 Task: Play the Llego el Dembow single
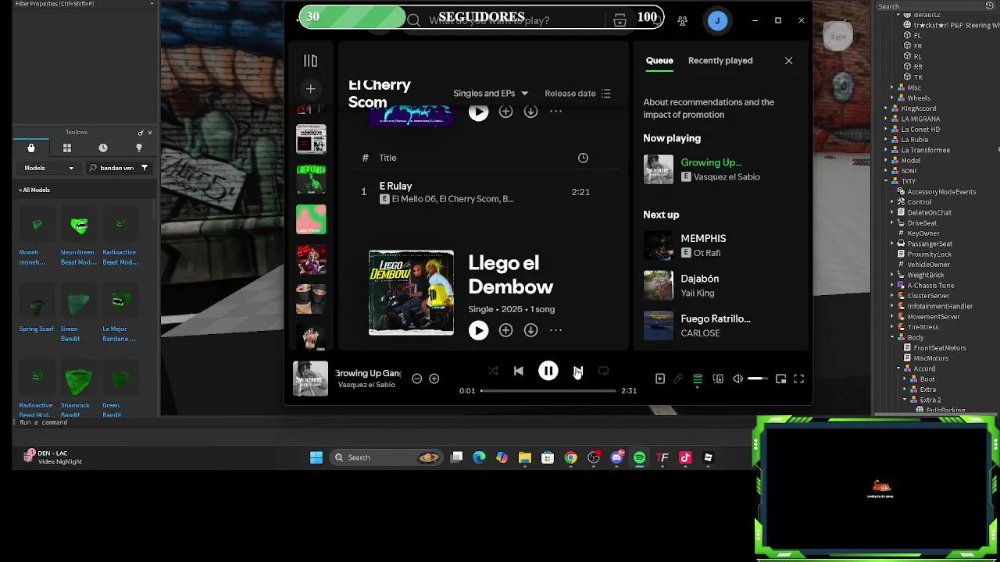tap(478, 330)
